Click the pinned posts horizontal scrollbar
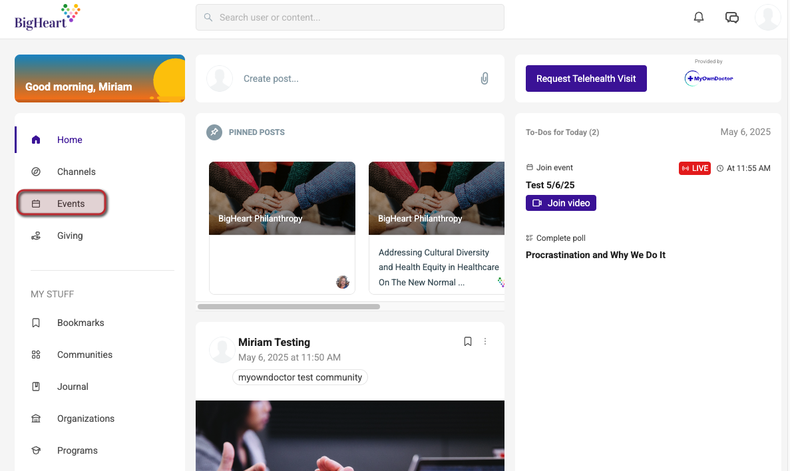 click(289, 307)
